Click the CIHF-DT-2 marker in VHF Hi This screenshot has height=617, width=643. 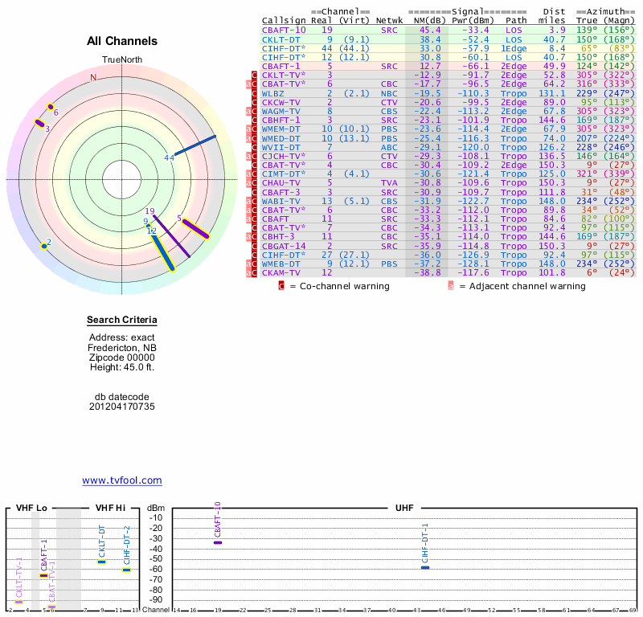point(126,570)
